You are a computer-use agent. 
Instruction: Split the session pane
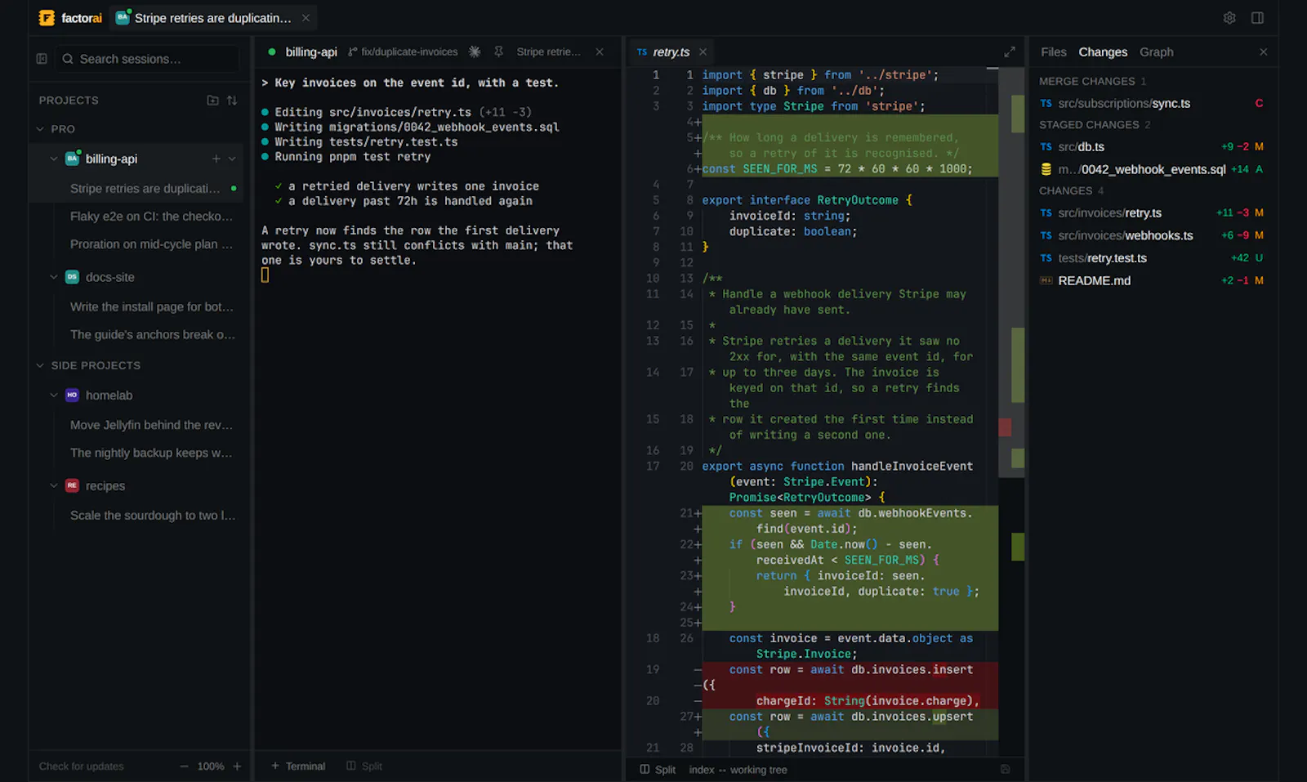364,766
